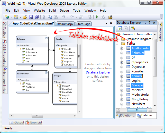Expand the DJ table node
The width and height of the screenshot is (165, 133).
tap(122, 57)
